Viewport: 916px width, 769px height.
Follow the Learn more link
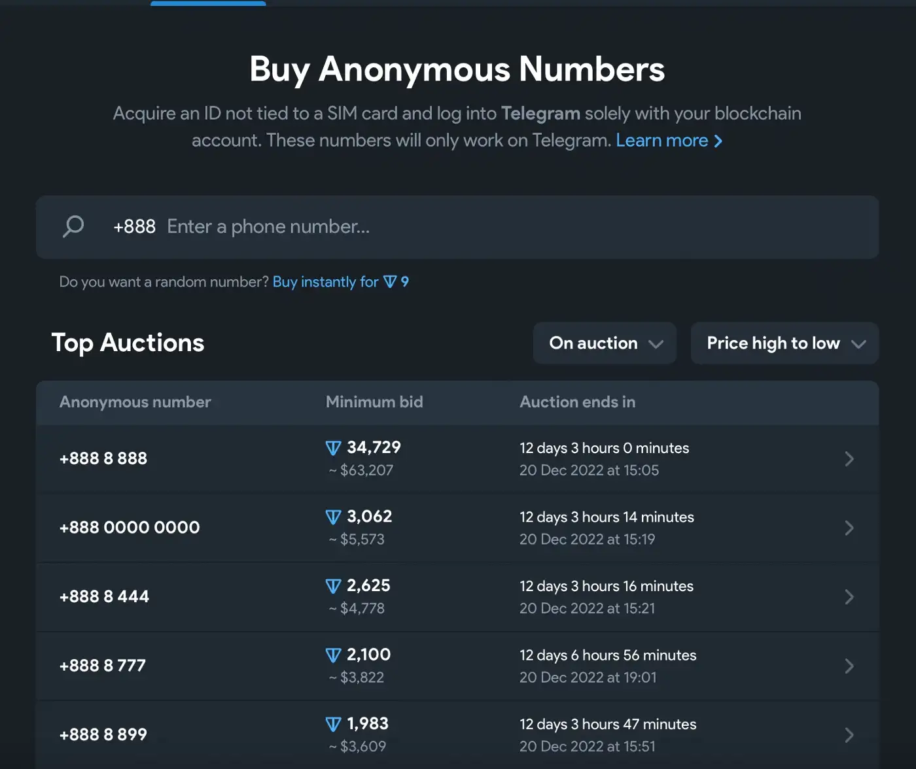(x=669, y=141)
